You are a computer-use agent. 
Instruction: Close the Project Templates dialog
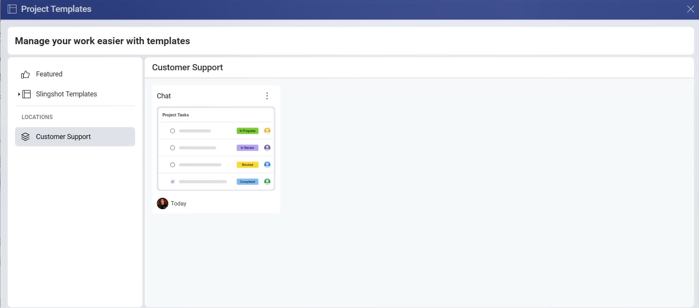691,9
